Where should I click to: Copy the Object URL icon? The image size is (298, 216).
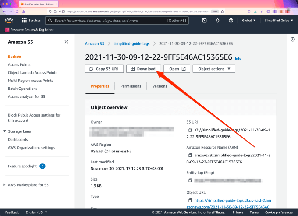(190, 200)
